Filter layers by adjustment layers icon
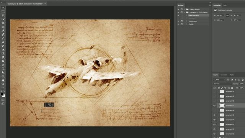 coord(232,80)
